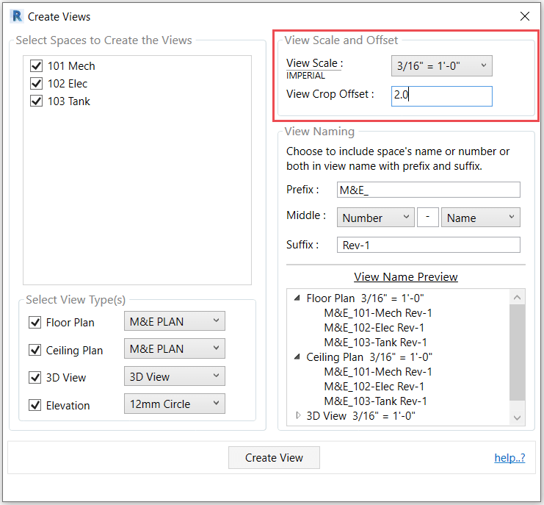Open the Floor Plan M&E PLAN dropdown
Image resolution: width=544 pixels, height=505 pixels.
click(x=174, y=321)
